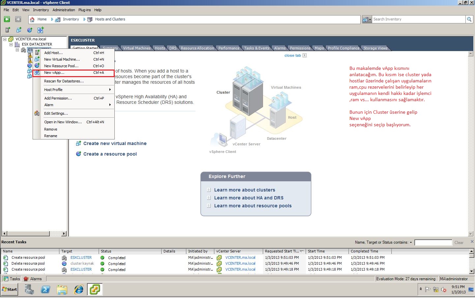Open Windows Explorer folder on taskbar

tap(62, 290)
